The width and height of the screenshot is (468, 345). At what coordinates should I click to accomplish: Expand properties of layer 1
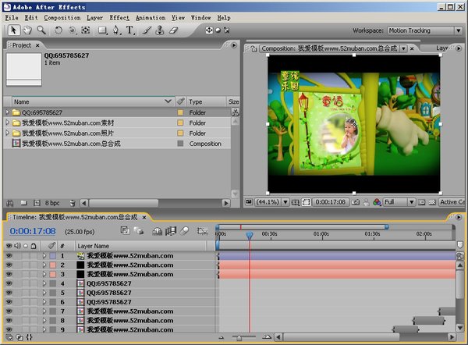tap(44, 256)
